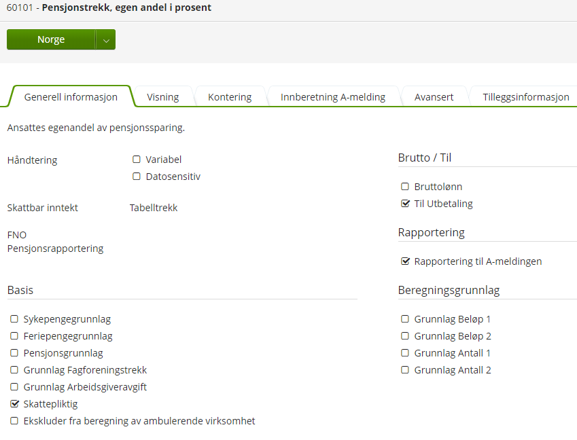This screenshot has height=440, width=577.
Task: Open the Kontering tab
Action: (x=230, y=97)
